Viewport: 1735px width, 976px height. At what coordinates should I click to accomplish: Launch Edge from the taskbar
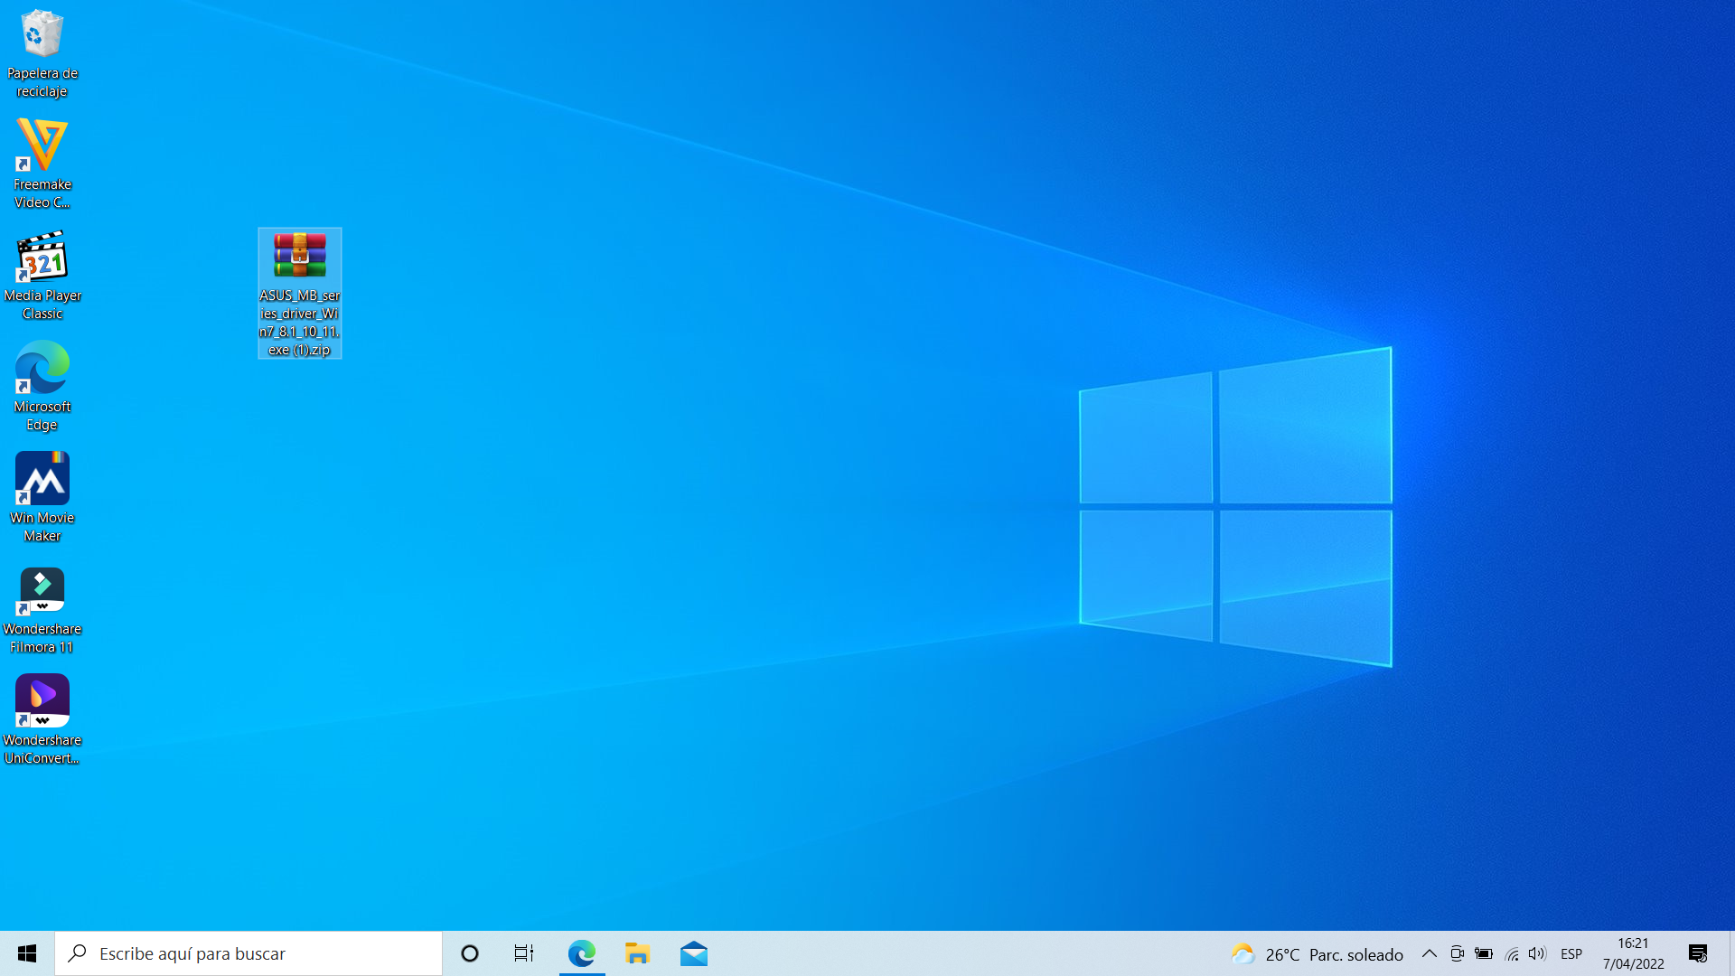click(x=582, y=953)
